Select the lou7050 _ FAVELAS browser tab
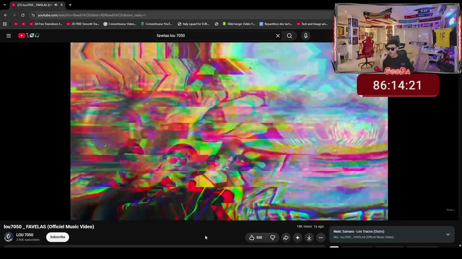The height and width of the screenshot is (259, 462). click(x=37, y=5)
